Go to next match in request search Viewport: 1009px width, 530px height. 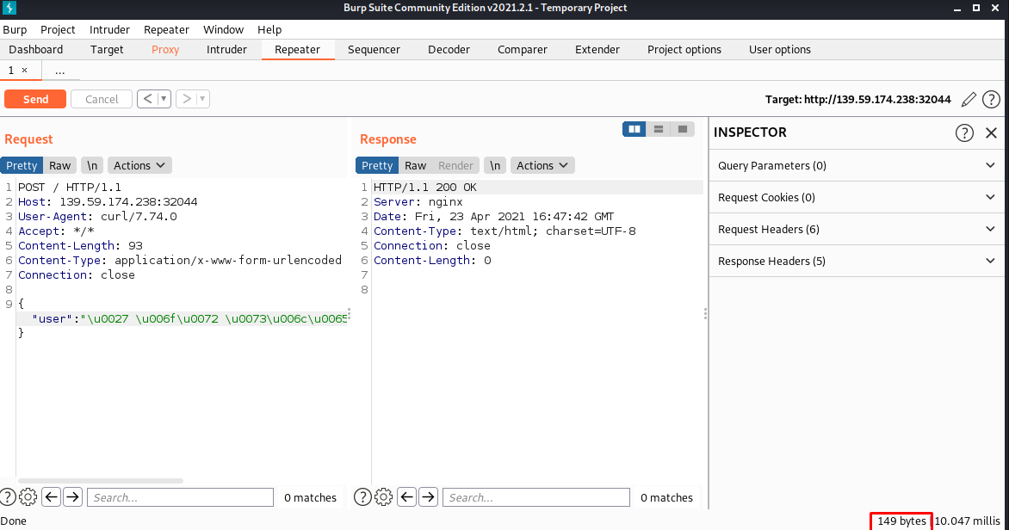click(72, 497)
